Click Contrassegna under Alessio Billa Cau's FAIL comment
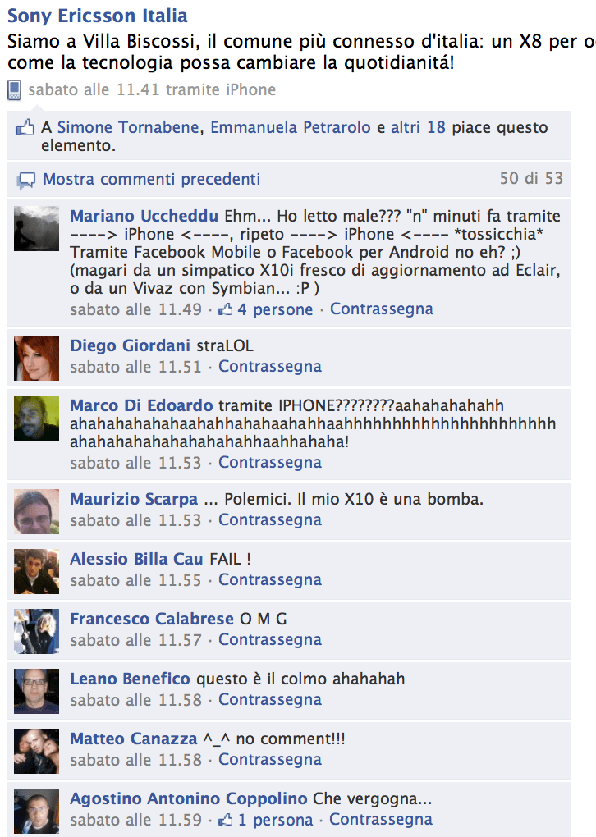This screenshot has height=837, width=596. click(270, 579)
